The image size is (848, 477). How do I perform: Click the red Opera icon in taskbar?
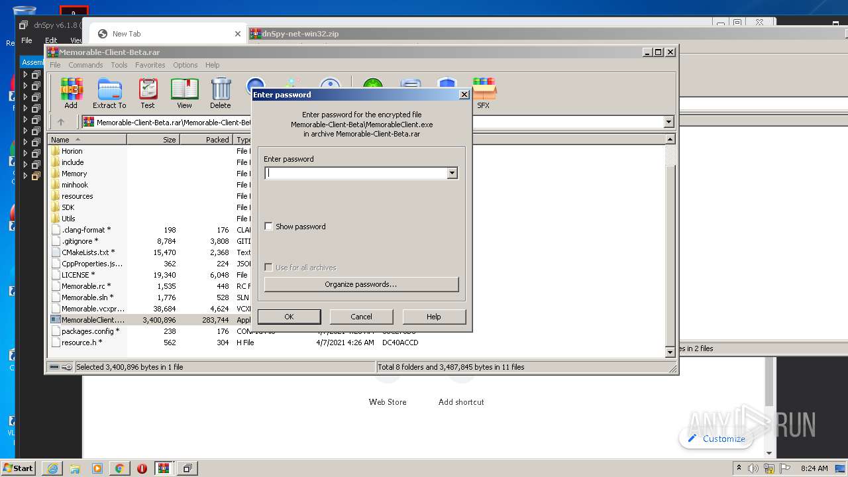click(x=142, y=468)
